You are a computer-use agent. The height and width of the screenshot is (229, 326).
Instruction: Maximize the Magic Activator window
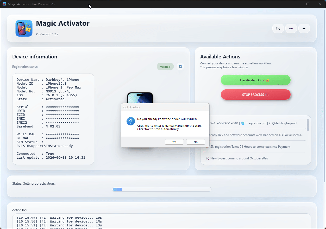pyautogui.click(x=308, y=4)
